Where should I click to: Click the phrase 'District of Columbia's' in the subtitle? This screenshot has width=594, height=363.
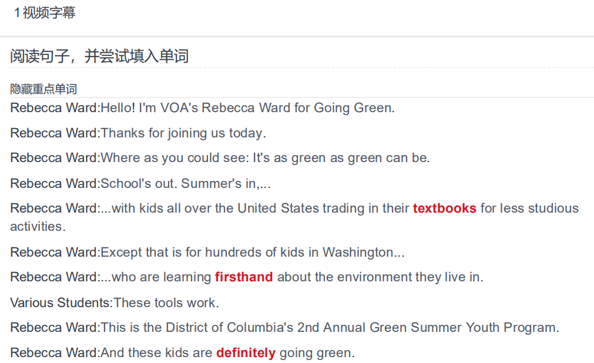tap(229, 327)
